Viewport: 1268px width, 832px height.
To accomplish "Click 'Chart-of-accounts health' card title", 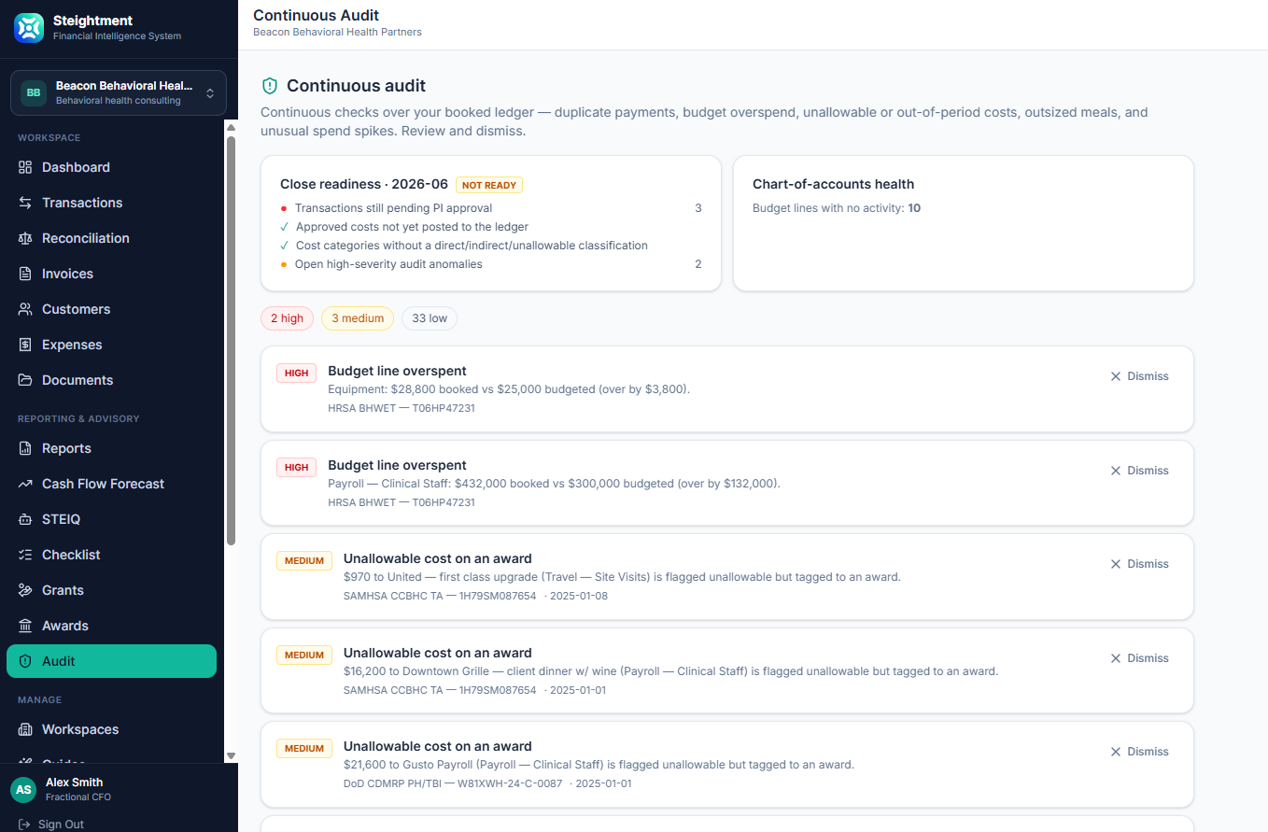I will 833,184.
